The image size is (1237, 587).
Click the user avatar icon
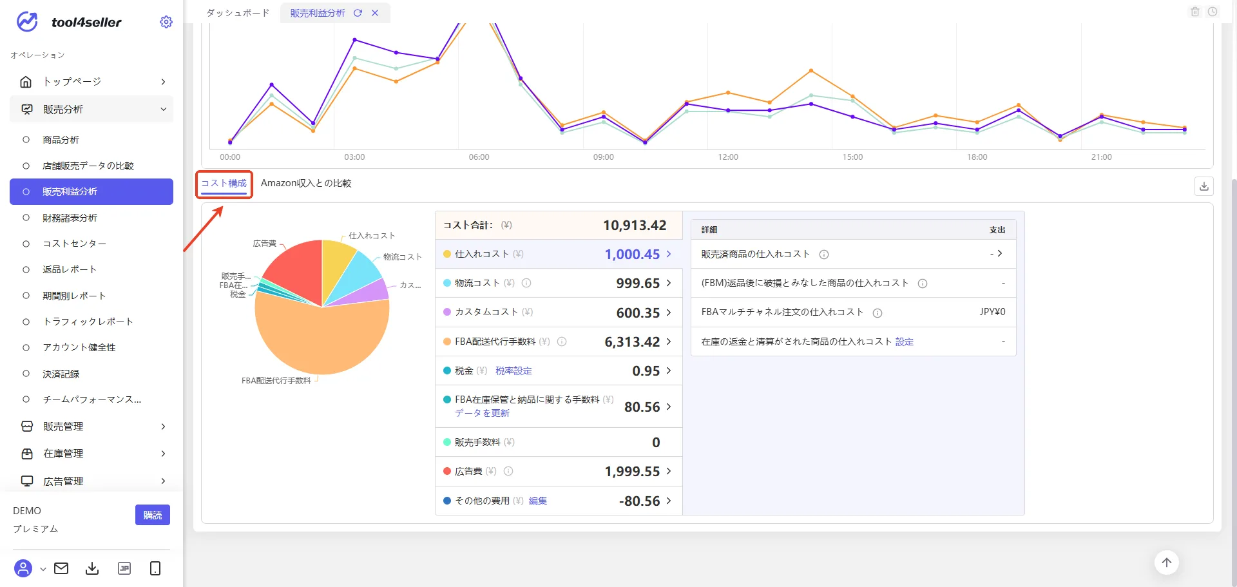23,568
